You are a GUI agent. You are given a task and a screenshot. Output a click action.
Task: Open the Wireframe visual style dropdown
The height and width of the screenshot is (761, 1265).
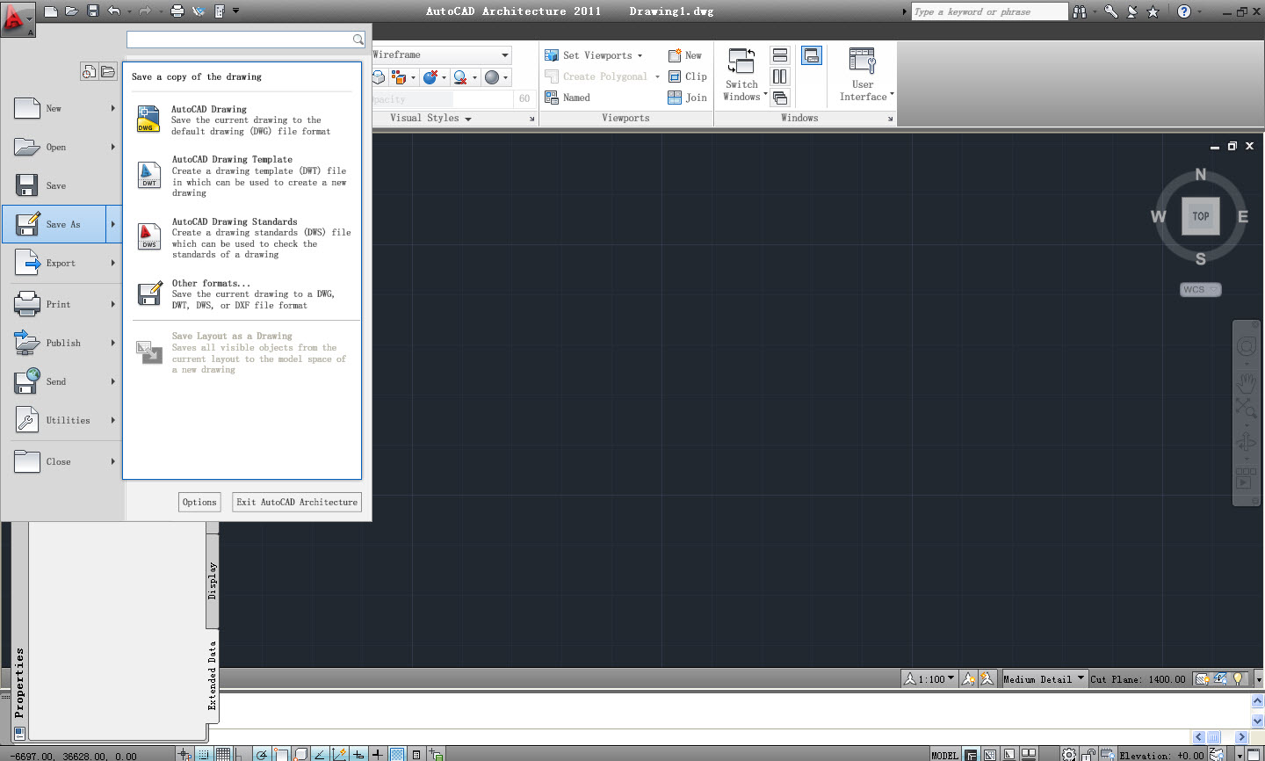(x=505, y=54)
